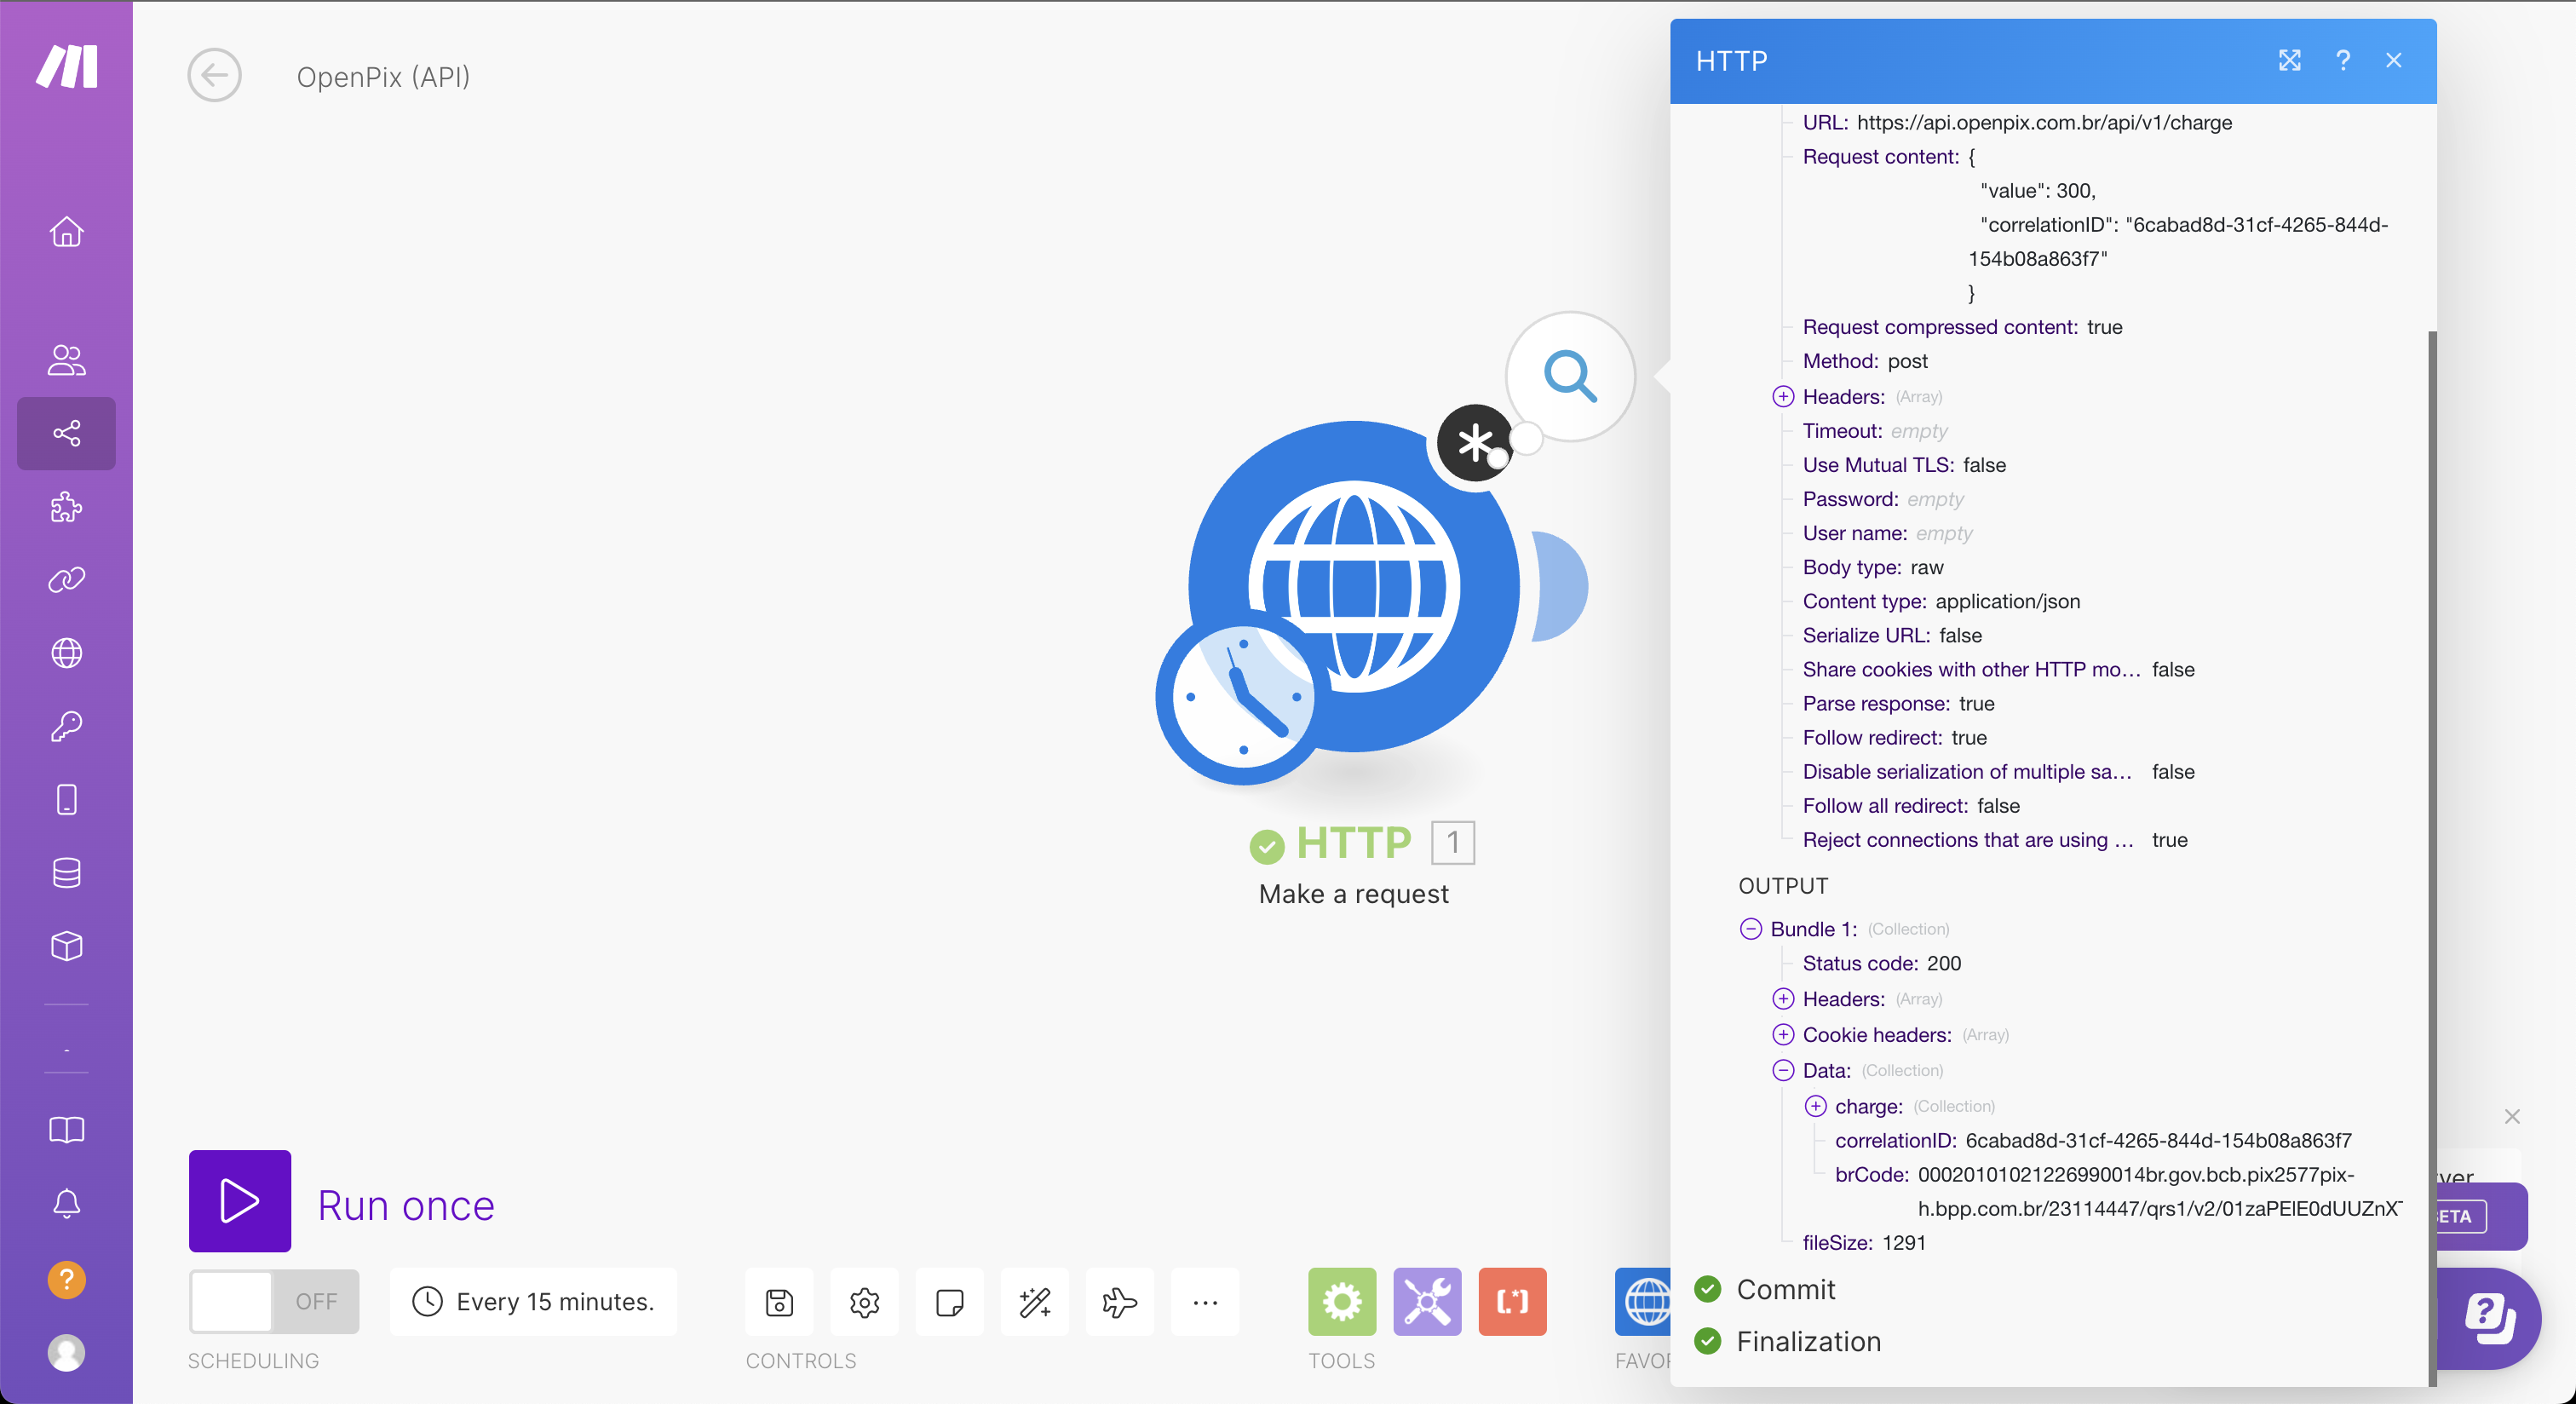Open the green Flow control tools icon

tap(1341, 1301)
